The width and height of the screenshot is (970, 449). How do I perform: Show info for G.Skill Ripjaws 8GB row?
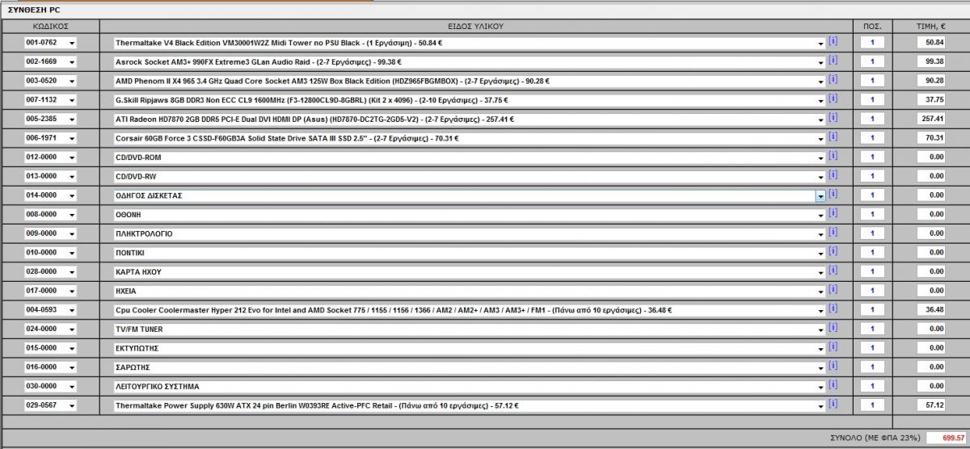click(x=833, y=99)
